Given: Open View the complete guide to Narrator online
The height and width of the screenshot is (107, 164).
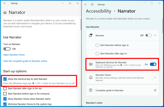Looking at the screenshot, I should point(25,61).
